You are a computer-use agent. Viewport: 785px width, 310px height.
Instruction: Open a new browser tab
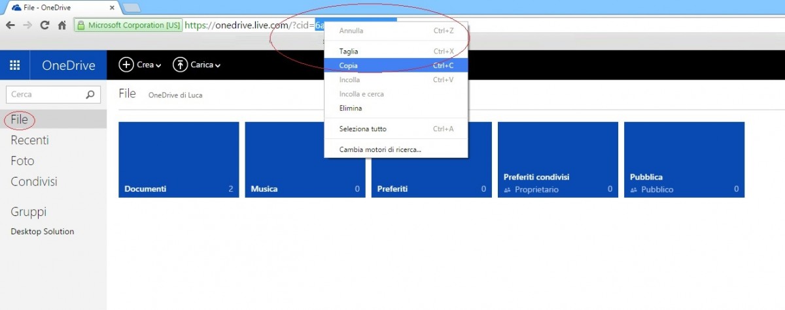click(x=131, y=8)
